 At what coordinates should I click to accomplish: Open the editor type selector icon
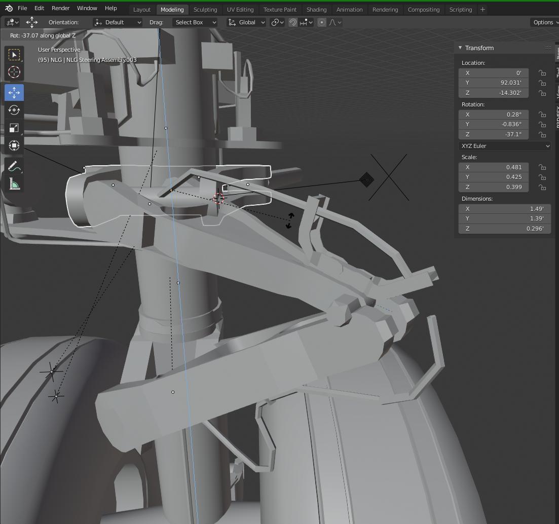[12, 22]
